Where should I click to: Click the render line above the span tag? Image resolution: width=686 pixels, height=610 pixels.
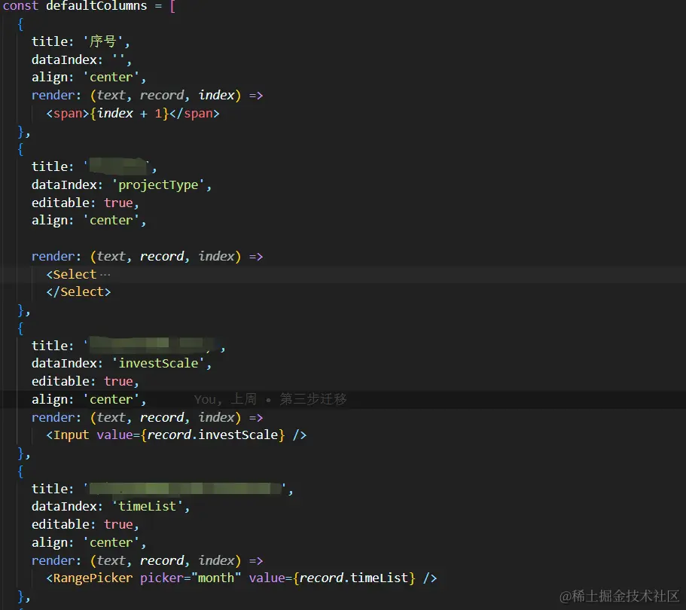tap(147, 95)
